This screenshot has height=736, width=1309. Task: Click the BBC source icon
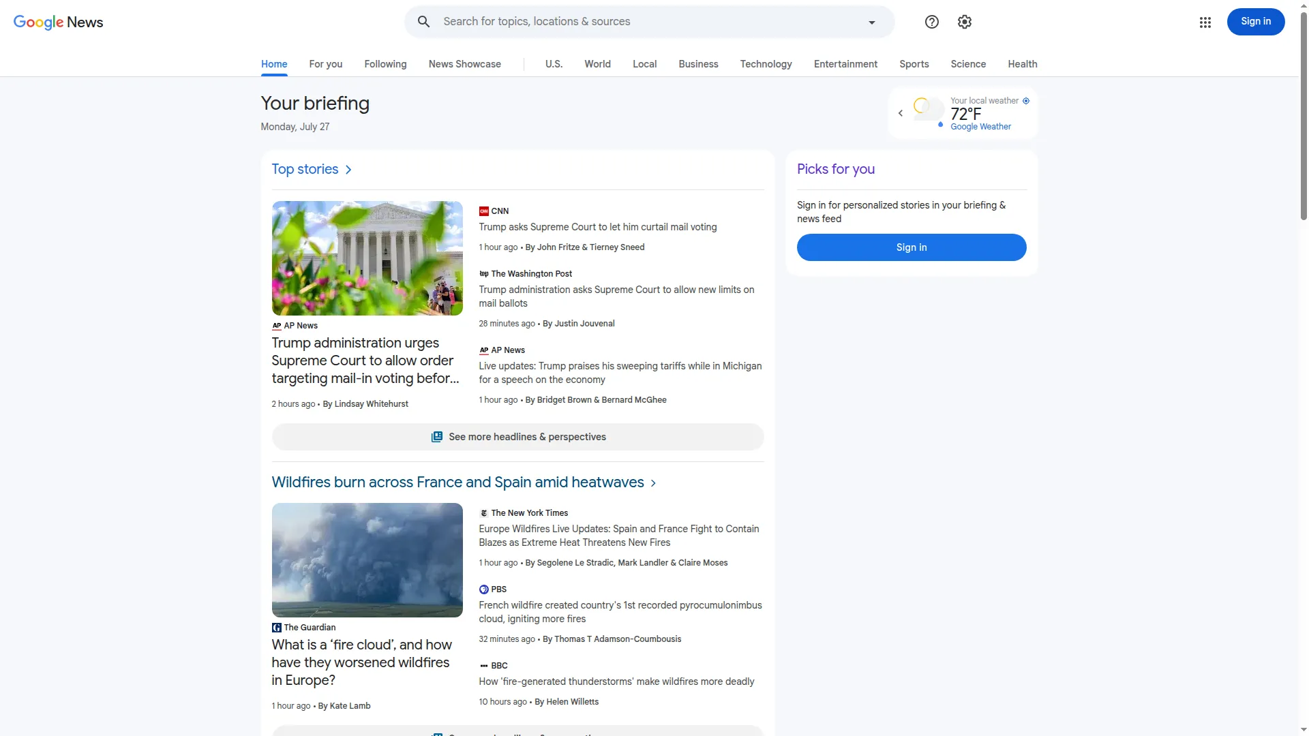click(x=483, y=666)
